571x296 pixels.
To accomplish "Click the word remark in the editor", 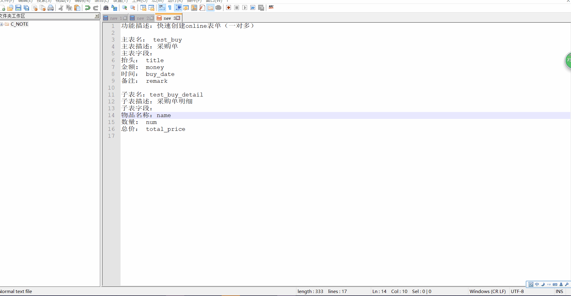I will pyautogui.click(x=157, y=81).
